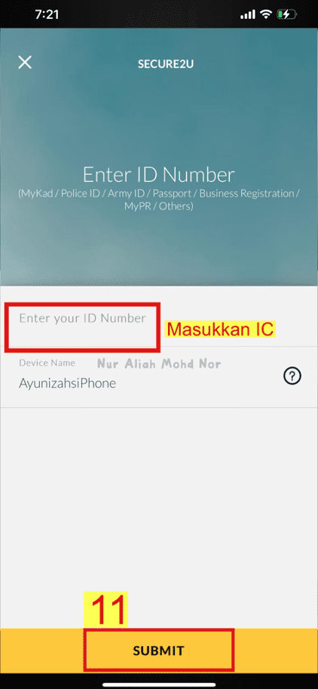Tap the Enter ID Number heading
318x689 pixels.
click(159, 174)
